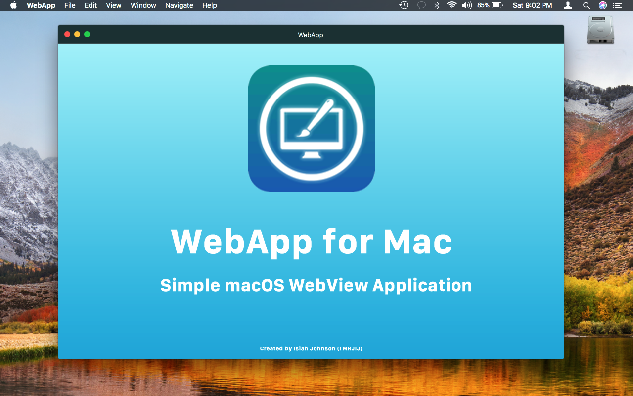Open the View menu

coord(114,5)
